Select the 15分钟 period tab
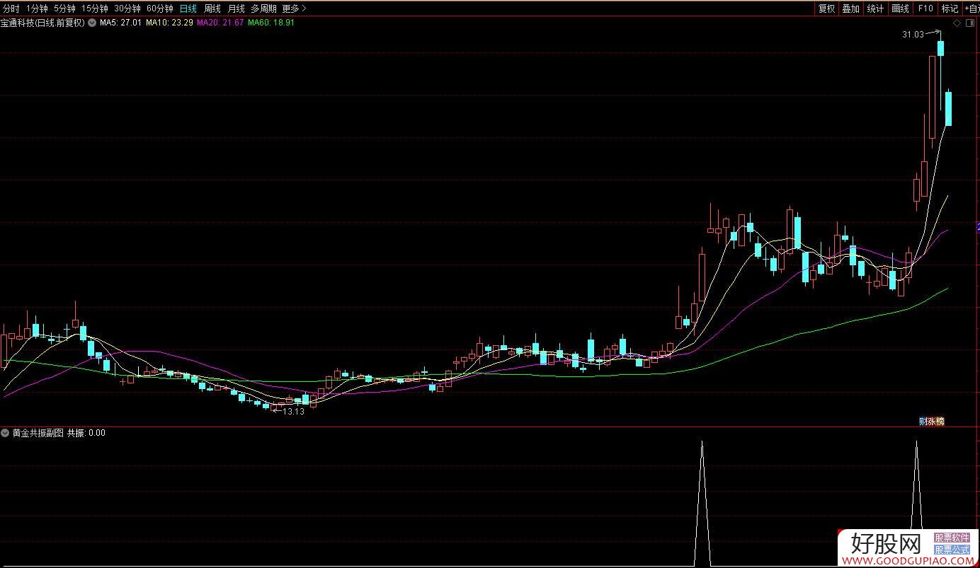980x568 pixels. pyautogui.click(x=95, y=8)
